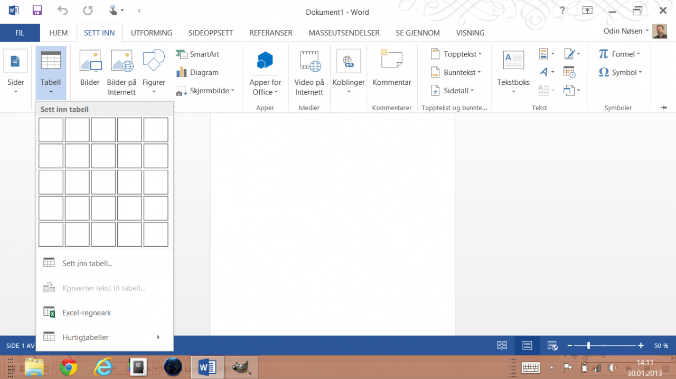Viewport: 676px width, 379px height.
Task: Switch to the REFERANSER tab
Action: 271,33
